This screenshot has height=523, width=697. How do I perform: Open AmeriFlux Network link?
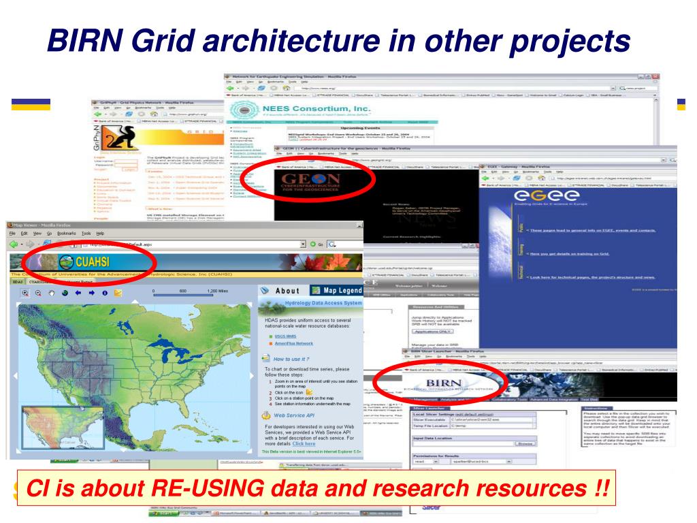pos(294,343)
